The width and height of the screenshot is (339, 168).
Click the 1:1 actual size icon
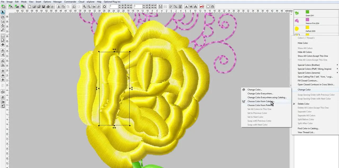tap(94, 6)
